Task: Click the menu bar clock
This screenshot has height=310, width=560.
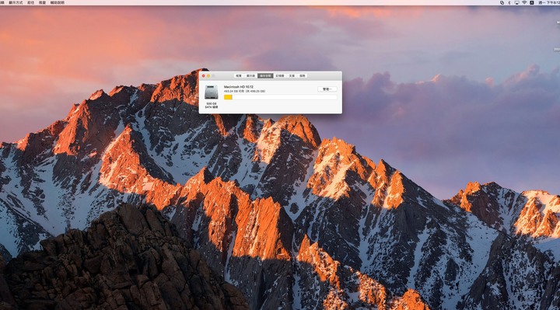Action: [x=549, y=2]
